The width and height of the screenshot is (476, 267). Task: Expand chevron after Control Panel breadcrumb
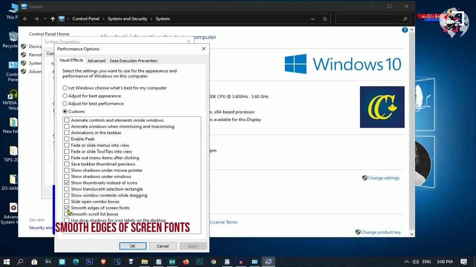tap(103, 19)
